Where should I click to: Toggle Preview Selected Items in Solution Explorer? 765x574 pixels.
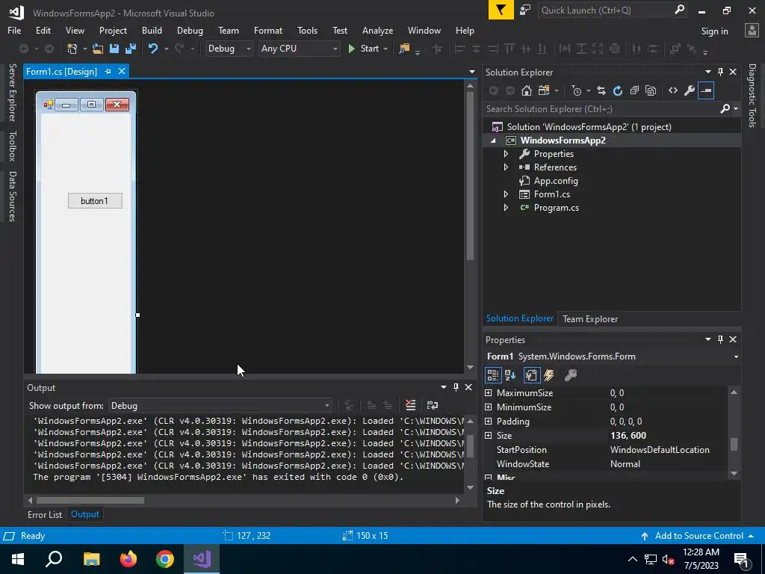[706, 90]
